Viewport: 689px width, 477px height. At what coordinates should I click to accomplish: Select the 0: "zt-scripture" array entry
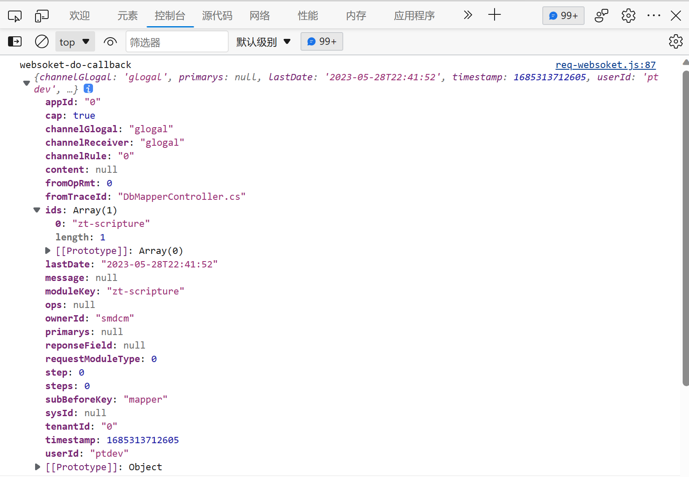click(102, 224)
